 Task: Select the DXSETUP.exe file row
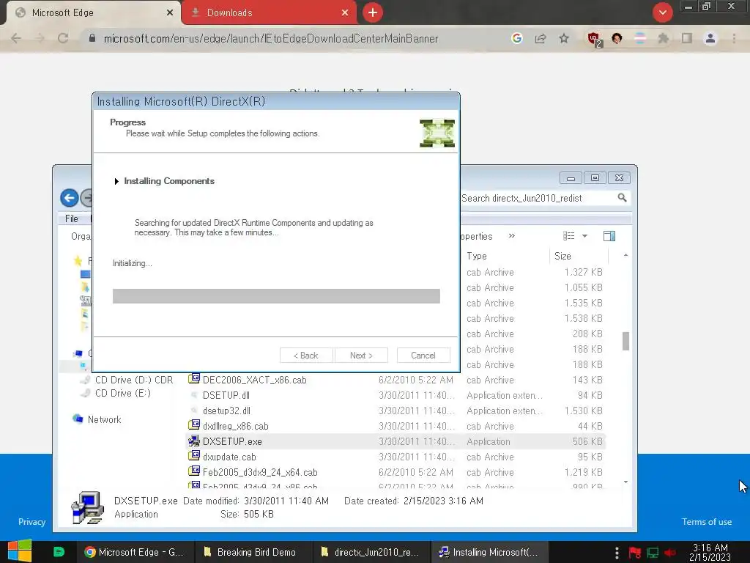coord(395,441)
